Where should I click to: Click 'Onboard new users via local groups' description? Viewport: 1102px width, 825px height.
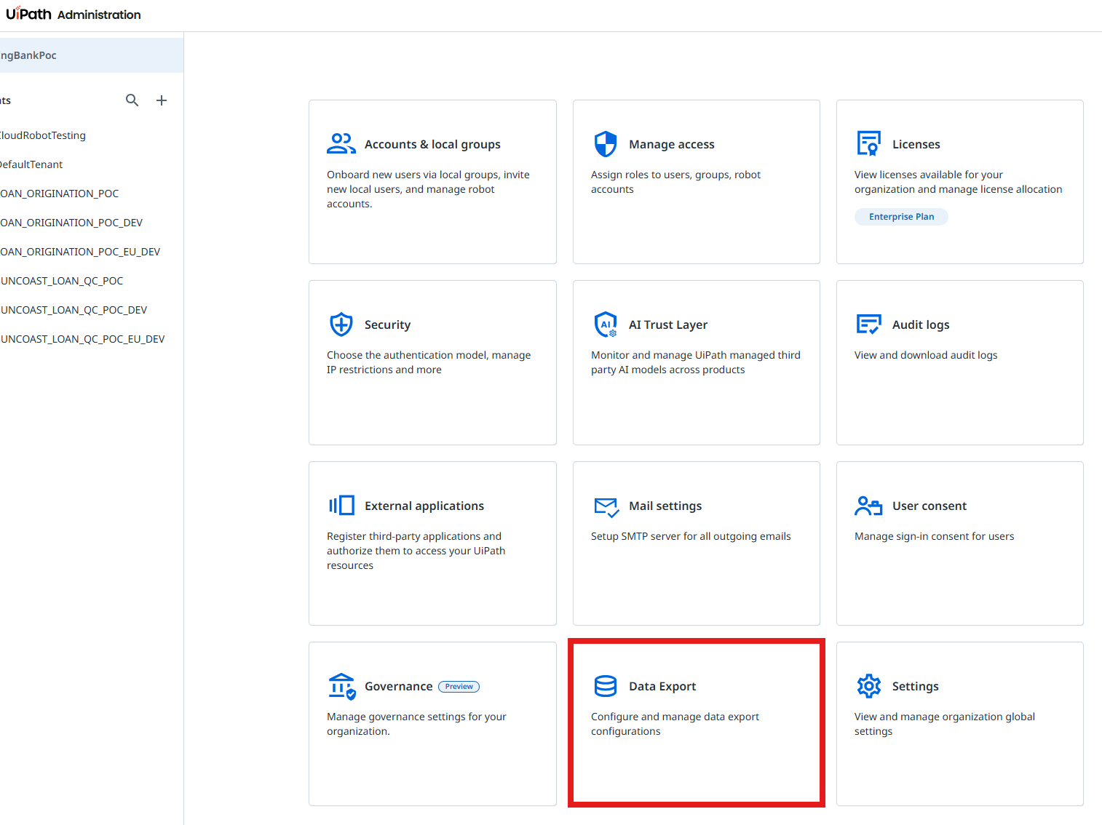tap(428, 189)
